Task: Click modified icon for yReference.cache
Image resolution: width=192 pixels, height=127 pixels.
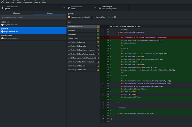Action: point(98,54)
